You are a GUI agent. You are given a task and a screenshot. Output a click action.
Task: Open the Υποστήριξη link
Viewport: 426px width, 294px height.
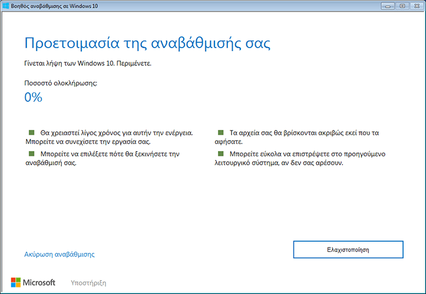[88, 283]
